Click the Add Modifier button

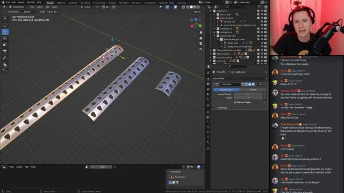[x=240, y=78]
